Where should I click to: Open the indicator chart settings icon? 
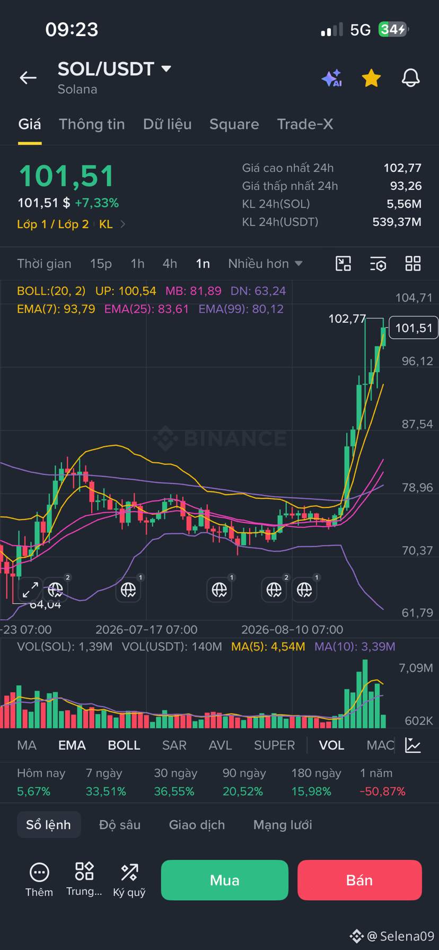(x=413, y=745)
